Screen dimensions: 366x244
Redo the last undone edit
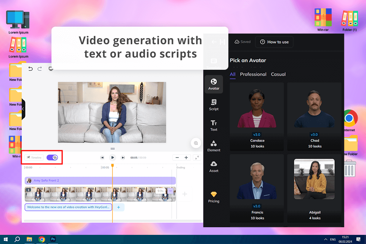(x=40, y=69)
